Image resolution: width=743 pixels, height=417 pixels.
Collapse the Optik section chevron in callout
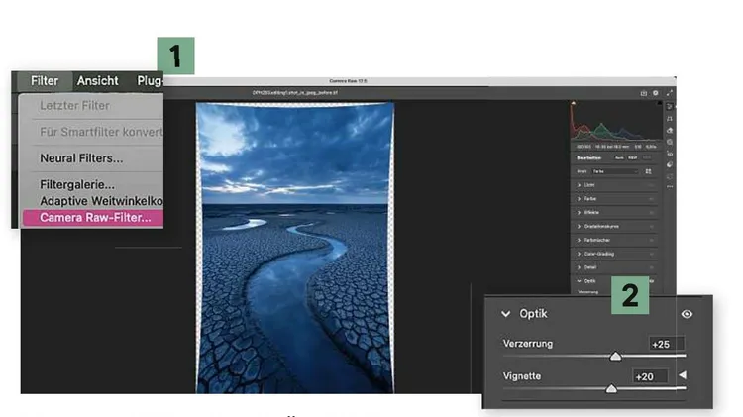(505, 314)
